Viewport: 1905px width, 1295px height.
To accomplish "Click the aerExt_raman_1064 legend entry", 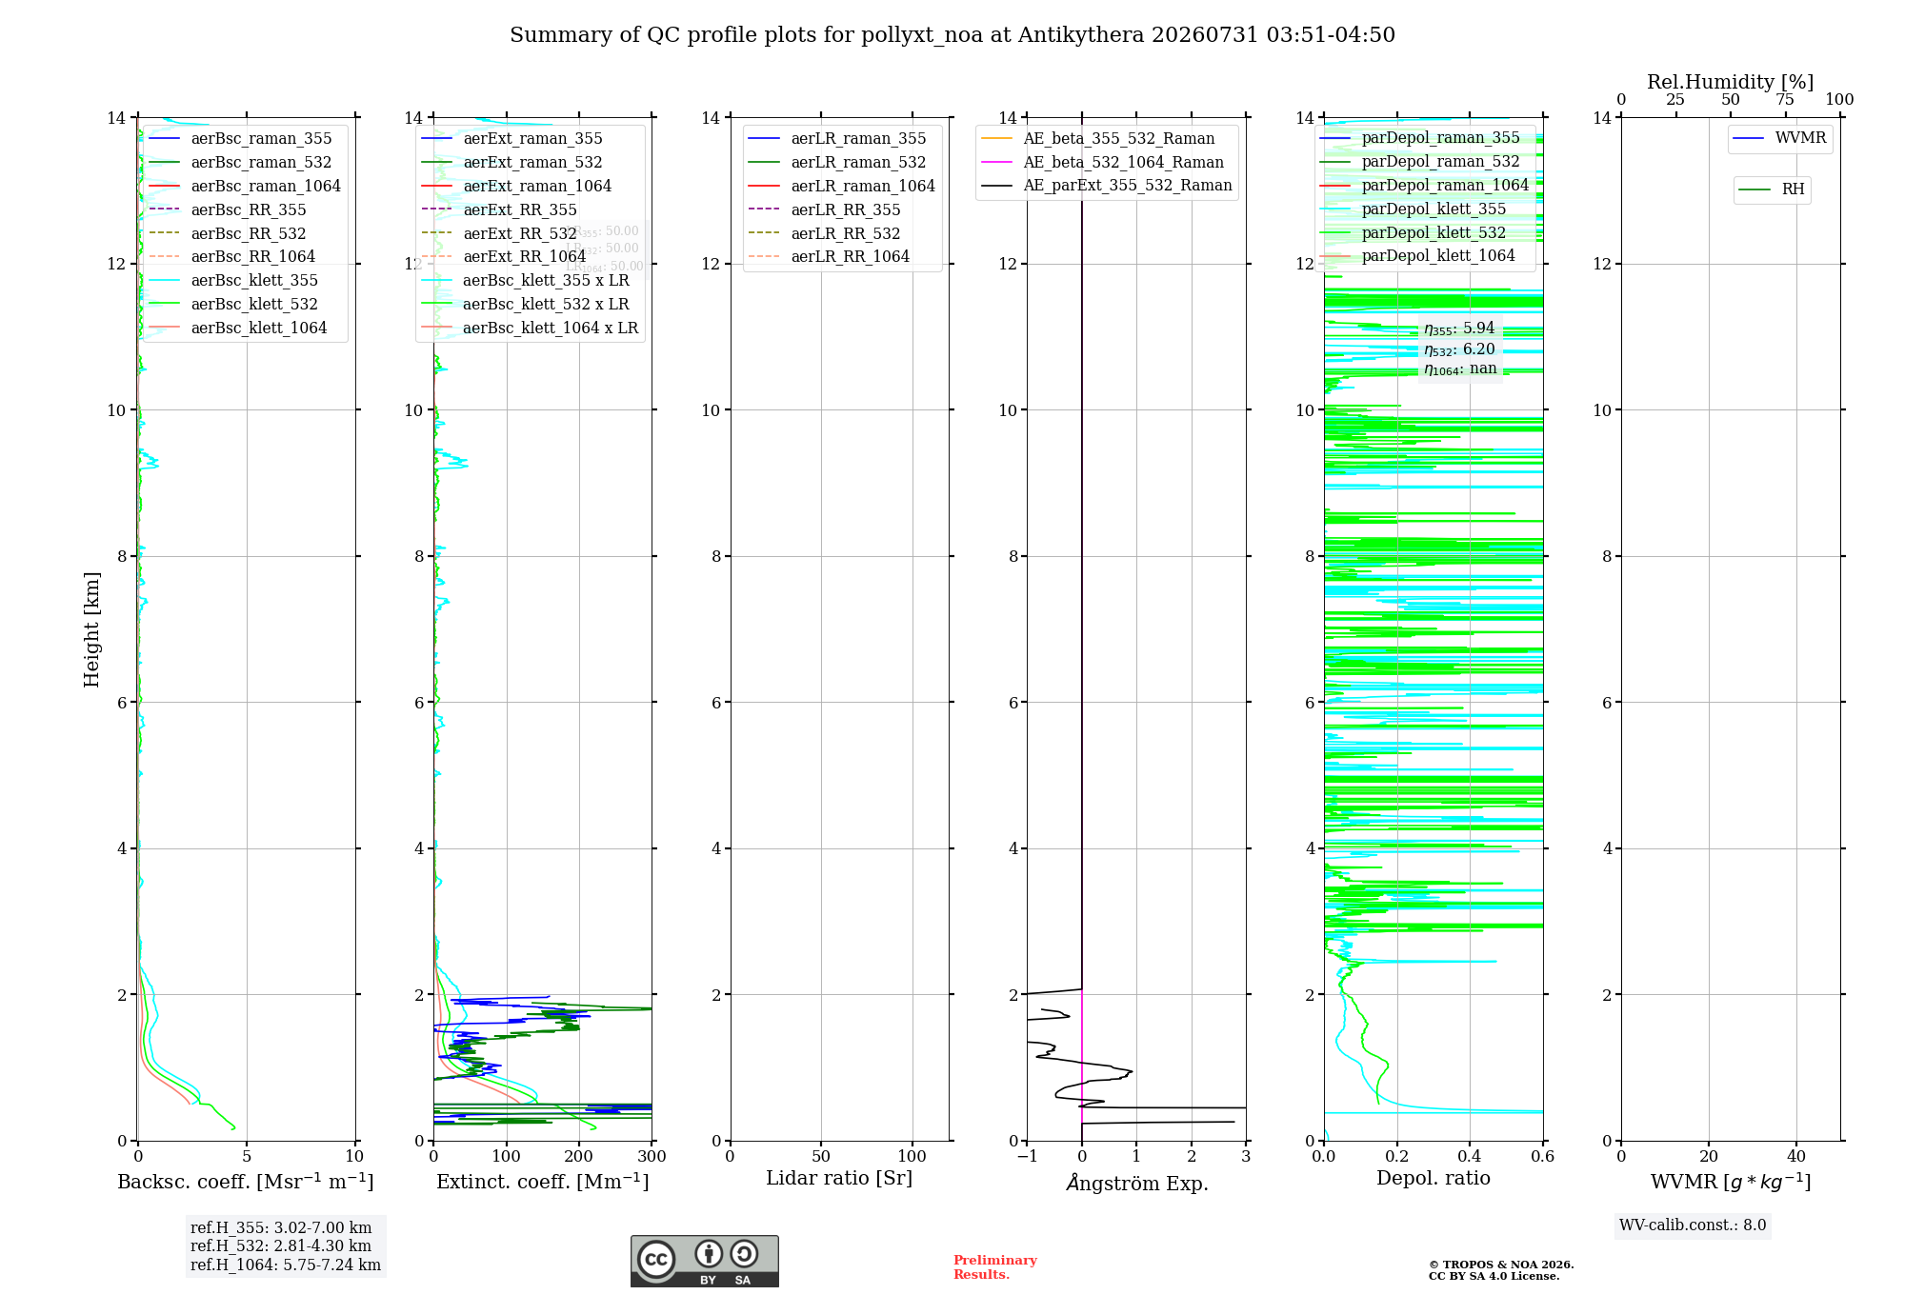I will point(516,186).
